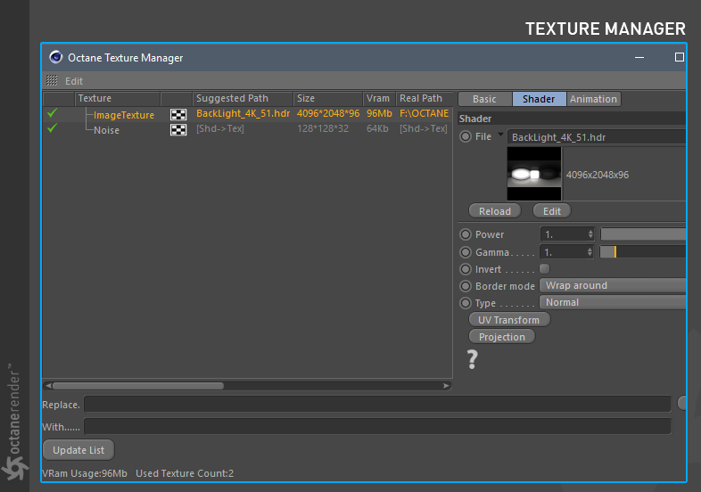Open Type Normal dropdown
Screen dimensions: 701x492
pos(613,302)
